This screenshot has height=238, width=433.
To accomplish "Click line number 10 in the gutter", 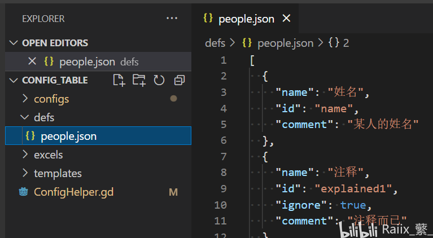I will pos(220,205).
